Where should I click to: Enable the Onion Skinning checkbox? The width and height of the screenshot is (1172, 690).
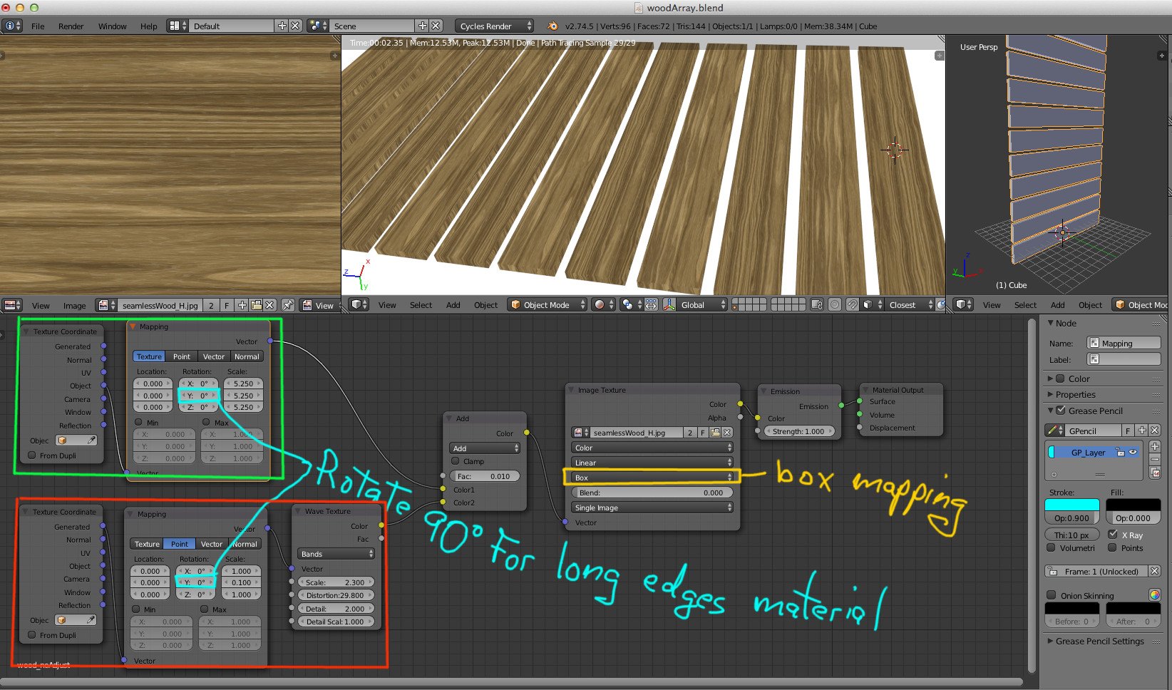coord(1051,595)
